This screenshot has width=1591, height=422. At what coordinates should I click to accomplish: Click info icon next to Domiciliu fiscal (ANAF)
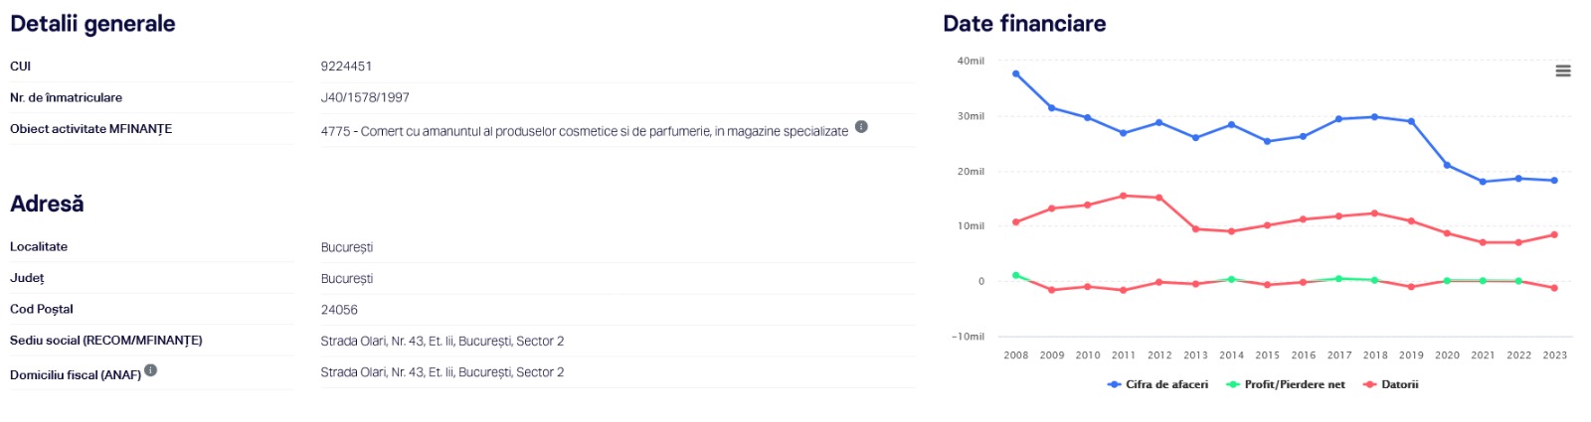coord(150,370)
